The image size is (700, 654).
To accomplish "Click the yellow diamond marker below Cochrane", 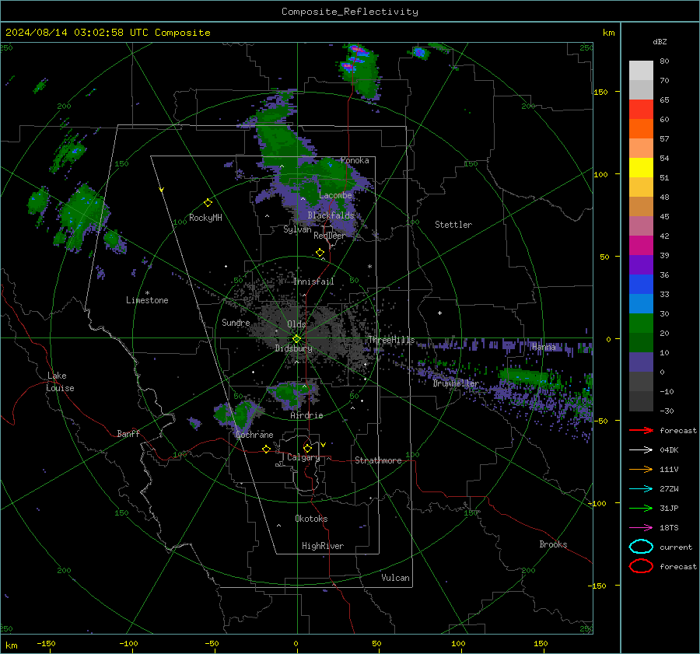I will (266, 449).
